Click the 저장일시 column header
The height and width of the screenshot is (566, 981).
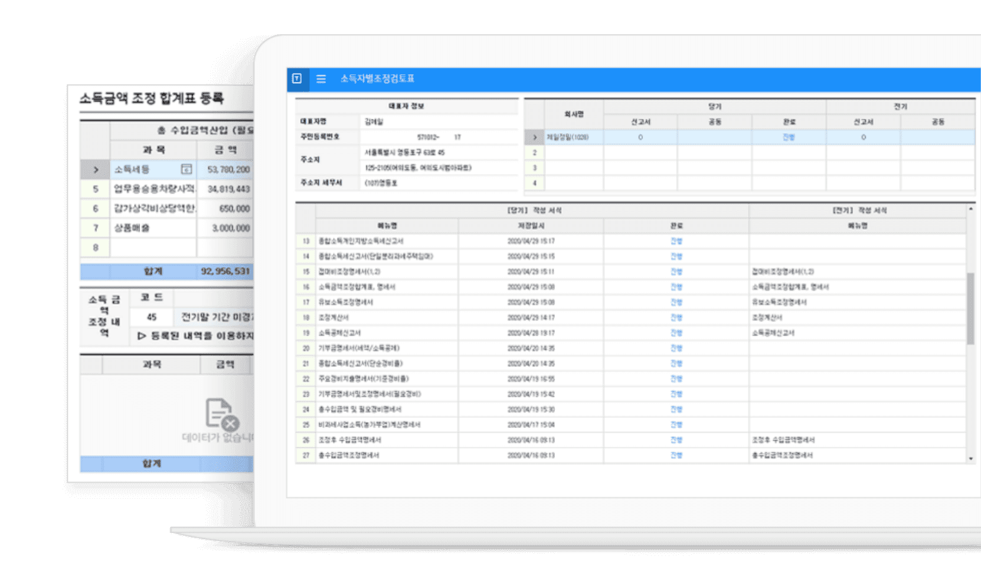[531, 226]
